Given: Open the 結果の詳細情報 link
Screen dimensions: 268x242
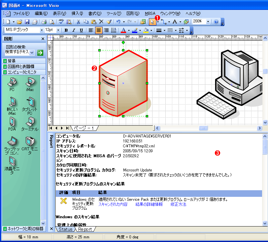Looking at the screenshot, I should click(x=149, y=204).
